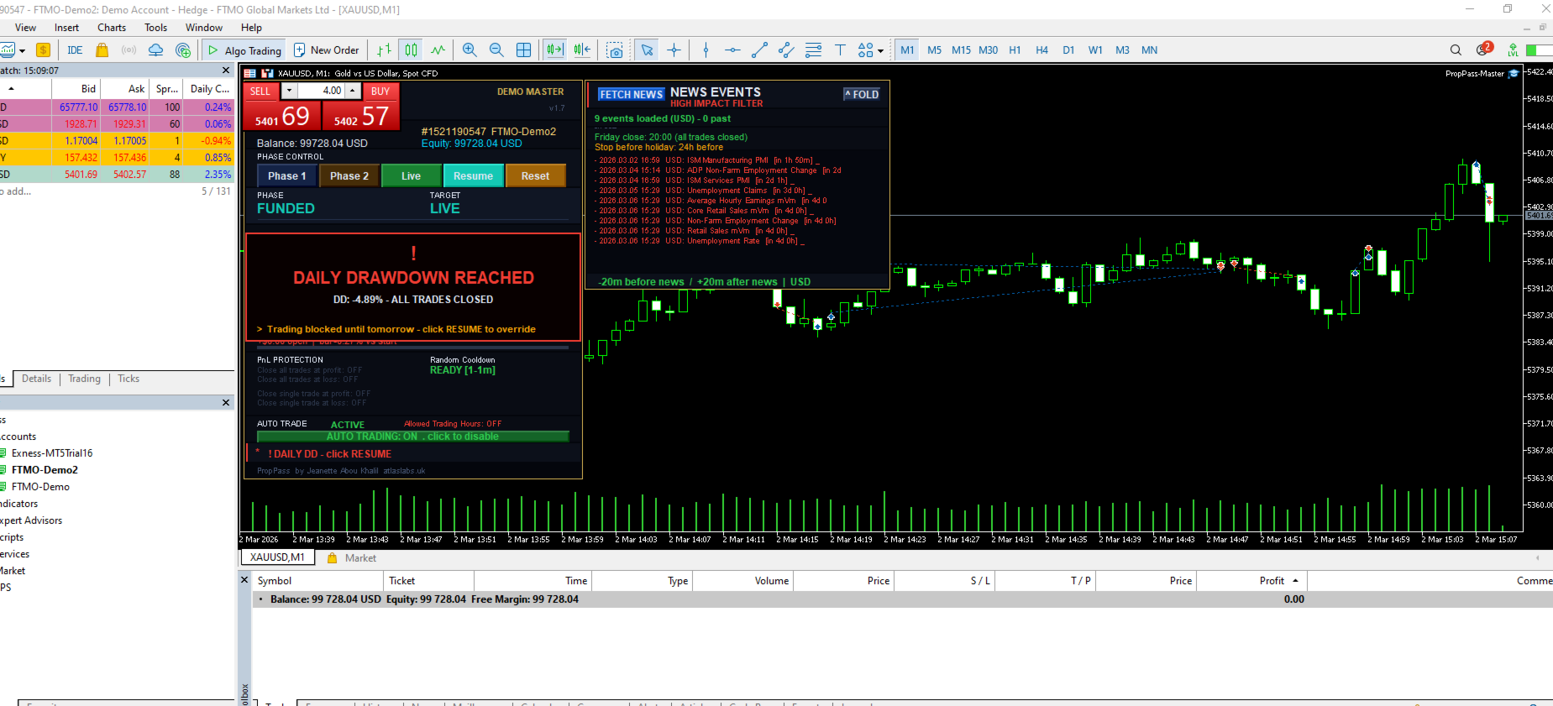Click the VPS add-server icon
Image resolution: width=1553 pixels, height=706 pixels.
click(x=183, y=50)
